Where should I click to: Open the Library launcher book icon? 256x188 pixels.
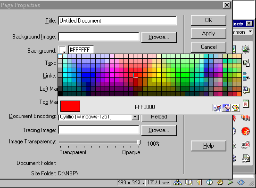click(x=188, y=182)
